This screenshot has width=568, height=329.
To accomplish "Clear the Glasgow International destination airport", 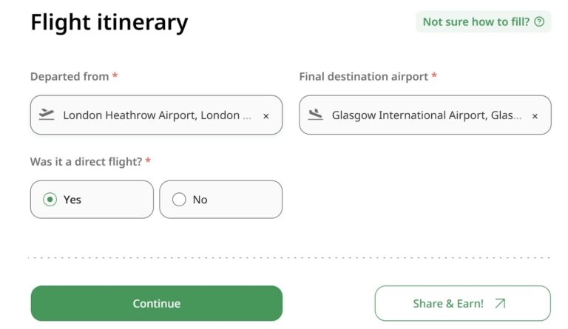I will pos(535,116).
